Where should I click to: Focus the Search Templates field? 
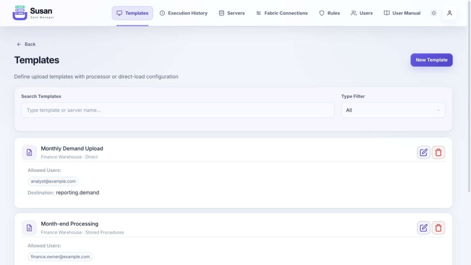pos(178,110)
